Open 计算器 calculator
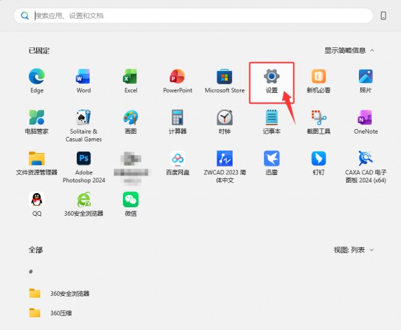The height and width of the screenshot is (330, 401). [x=178, y=122]
